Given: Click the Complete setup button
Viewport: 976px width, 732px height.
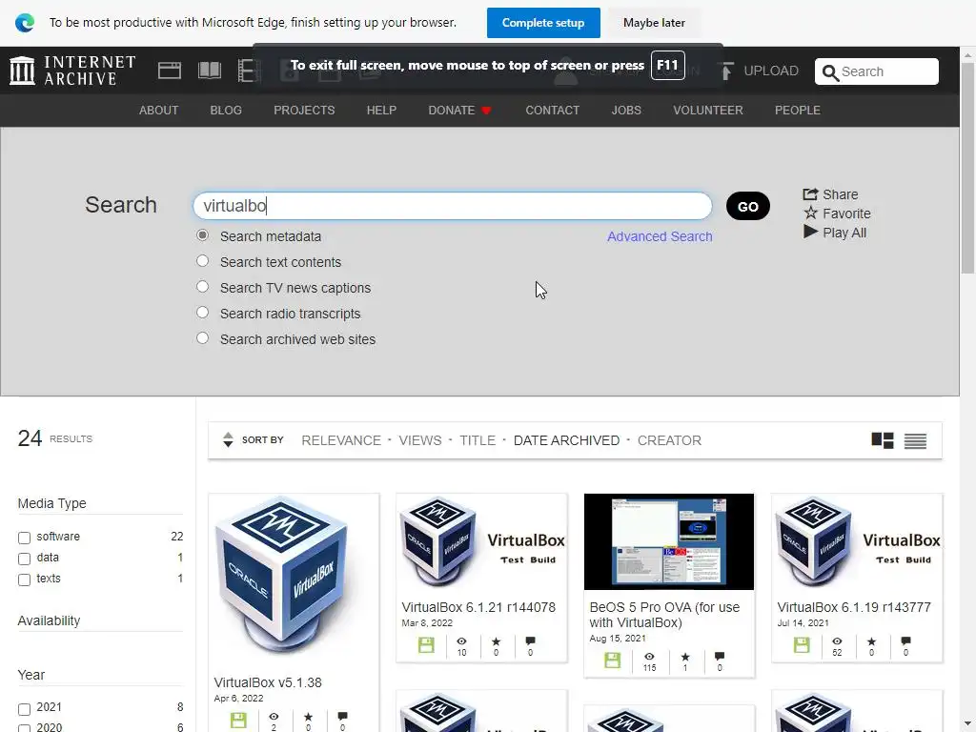Looking at the screenshot, I should pyautogui.click(x=543, y=23).
